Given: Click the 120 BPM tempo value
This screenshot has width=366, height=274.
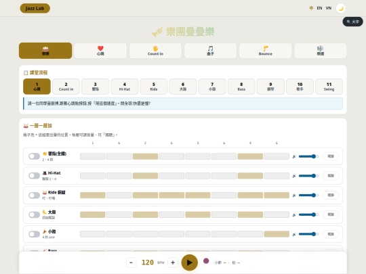Looking at the screenshot, I should pyautogui.click(x=148, y=262).
